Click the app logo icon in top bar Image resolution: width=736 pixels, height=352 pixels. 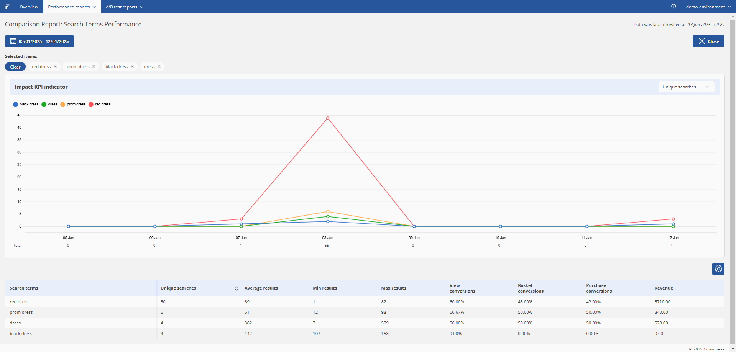pyautogui.click(x=8, y=7)
